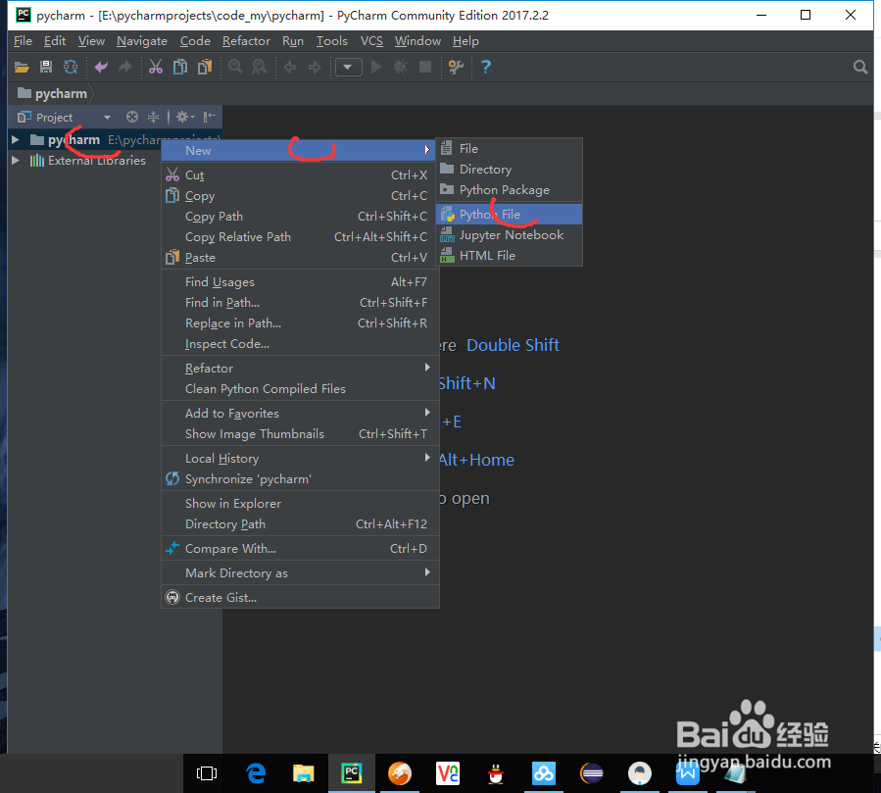Open the Window menu

(x=417, y=41)
